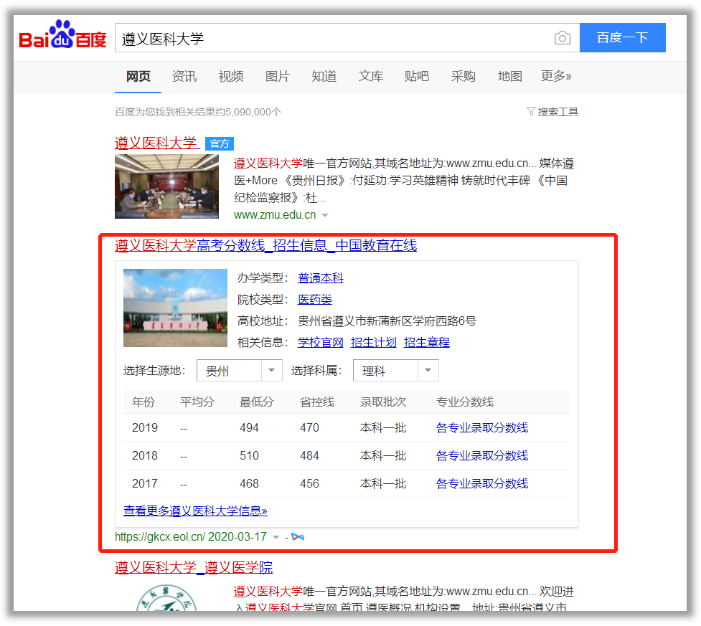Switch to the 视频 tab
The image size is (701, 626).
(231, 77)
